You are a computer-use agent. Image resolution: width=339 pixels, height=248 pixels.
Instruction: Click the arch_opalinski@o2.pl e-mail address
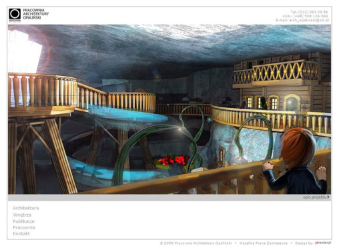[x=309, y=20]
